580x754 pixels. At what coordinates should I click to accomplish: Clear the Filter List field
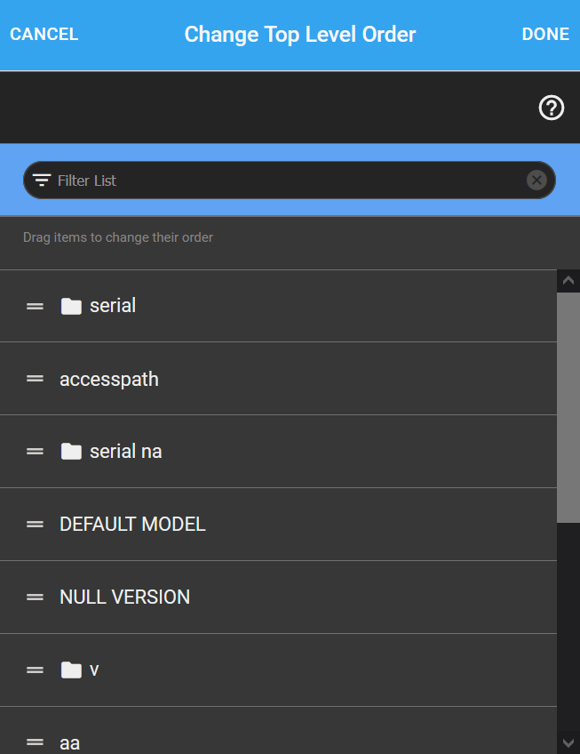[x=536, y=180]
